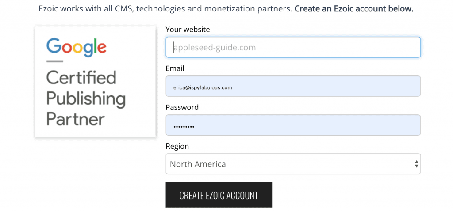This screenshot has height=211, width=453.
Task: Click the "Region" field label
Action: tap(177, 147)
